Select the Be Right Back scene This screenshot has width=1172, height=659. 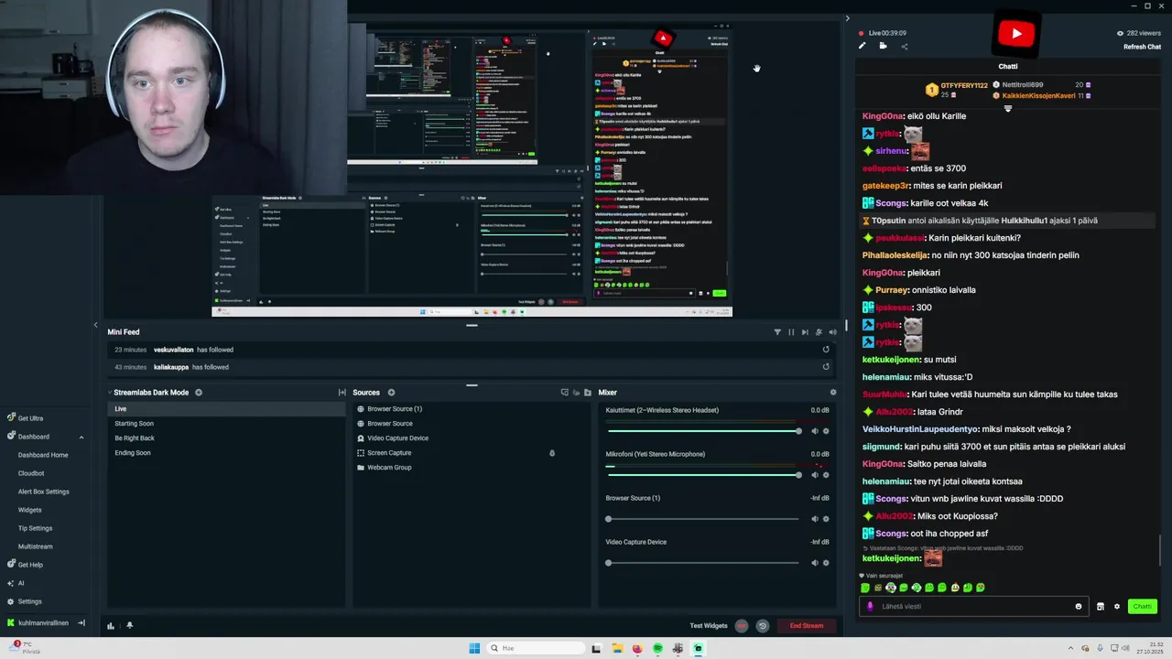pos(226,438)
